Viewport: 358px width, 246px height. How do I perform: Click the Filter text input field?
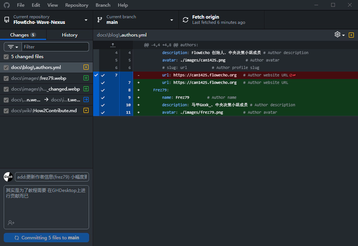[55, 47]
